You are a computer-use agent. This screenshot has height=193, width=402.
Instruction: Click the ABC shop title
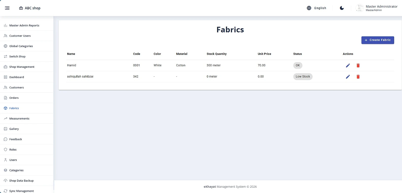tap(32, 8)
